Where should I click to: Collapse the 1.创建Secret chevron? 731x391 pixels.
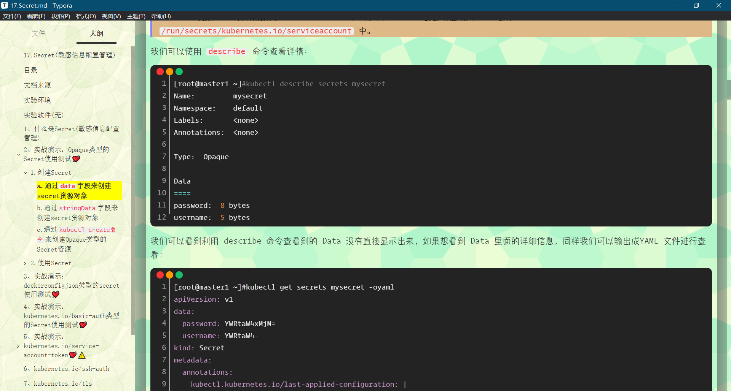(26, 173)
